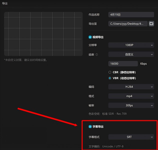Open the 码率 自定义 dropdown
Image resolution: width=158 pixels, height=150 pixels.
(131, 54)
